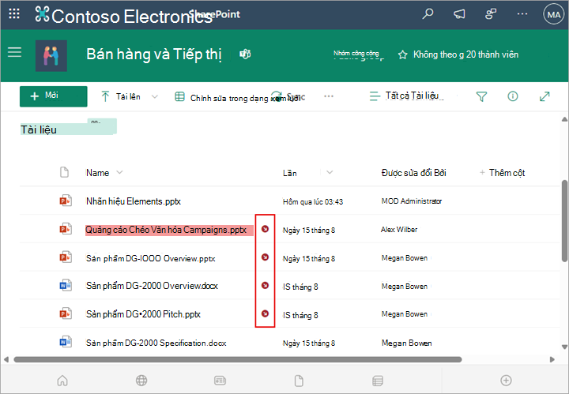
Task: Click the Mới new button
Action: (x=54, y=96)
